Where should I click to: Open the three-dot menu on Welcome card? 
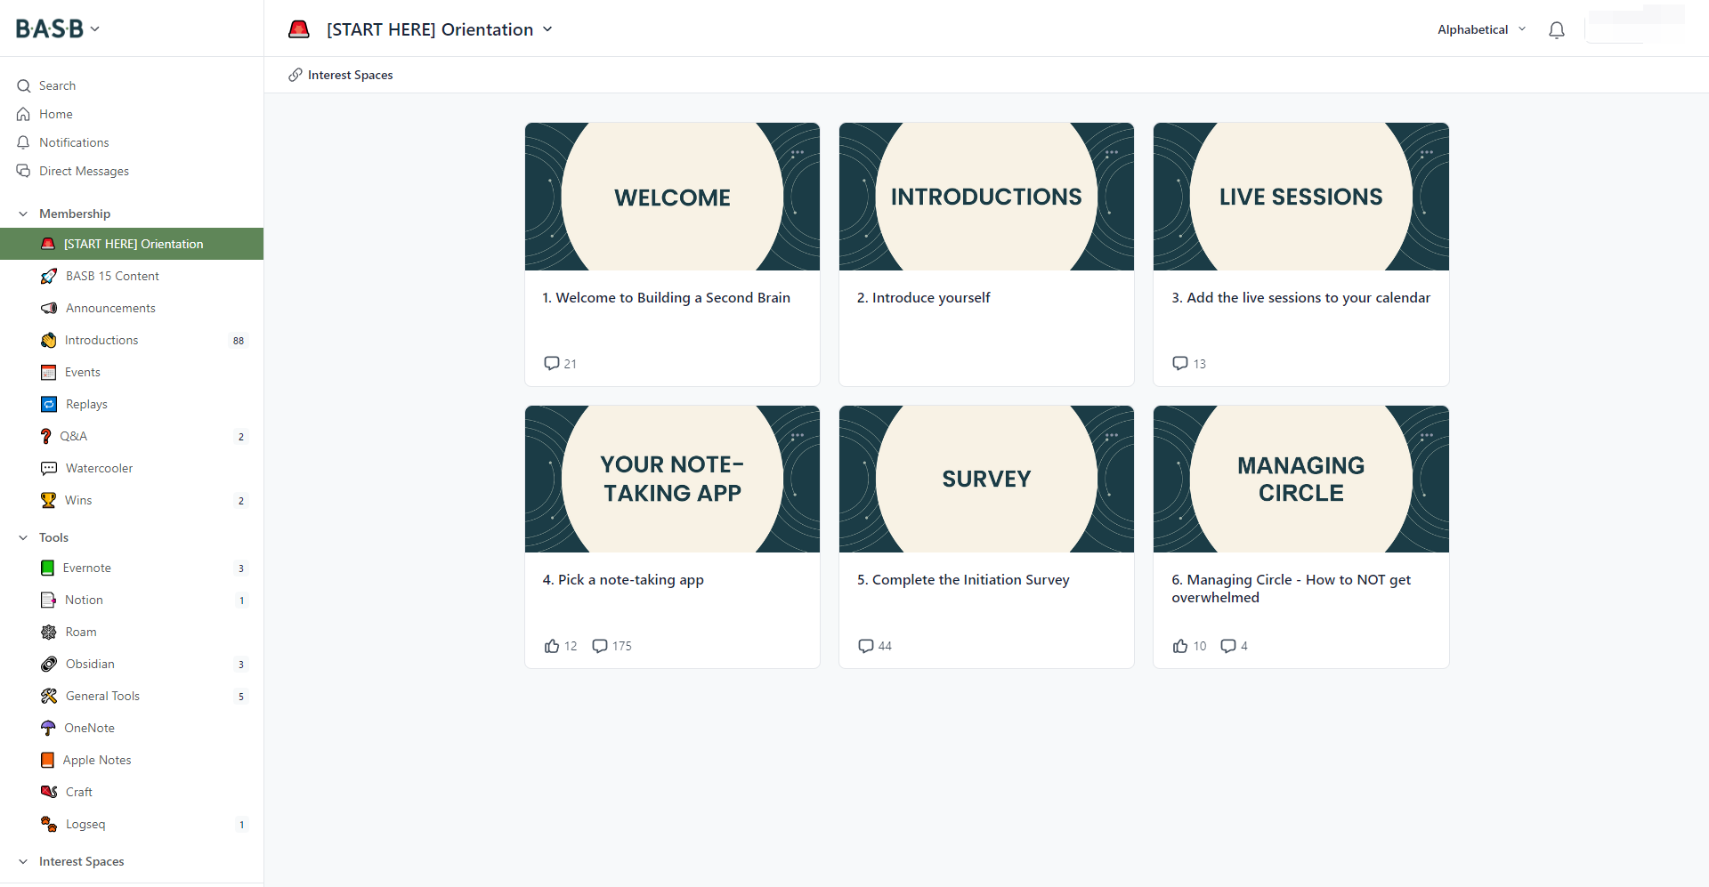click(798, 153)
